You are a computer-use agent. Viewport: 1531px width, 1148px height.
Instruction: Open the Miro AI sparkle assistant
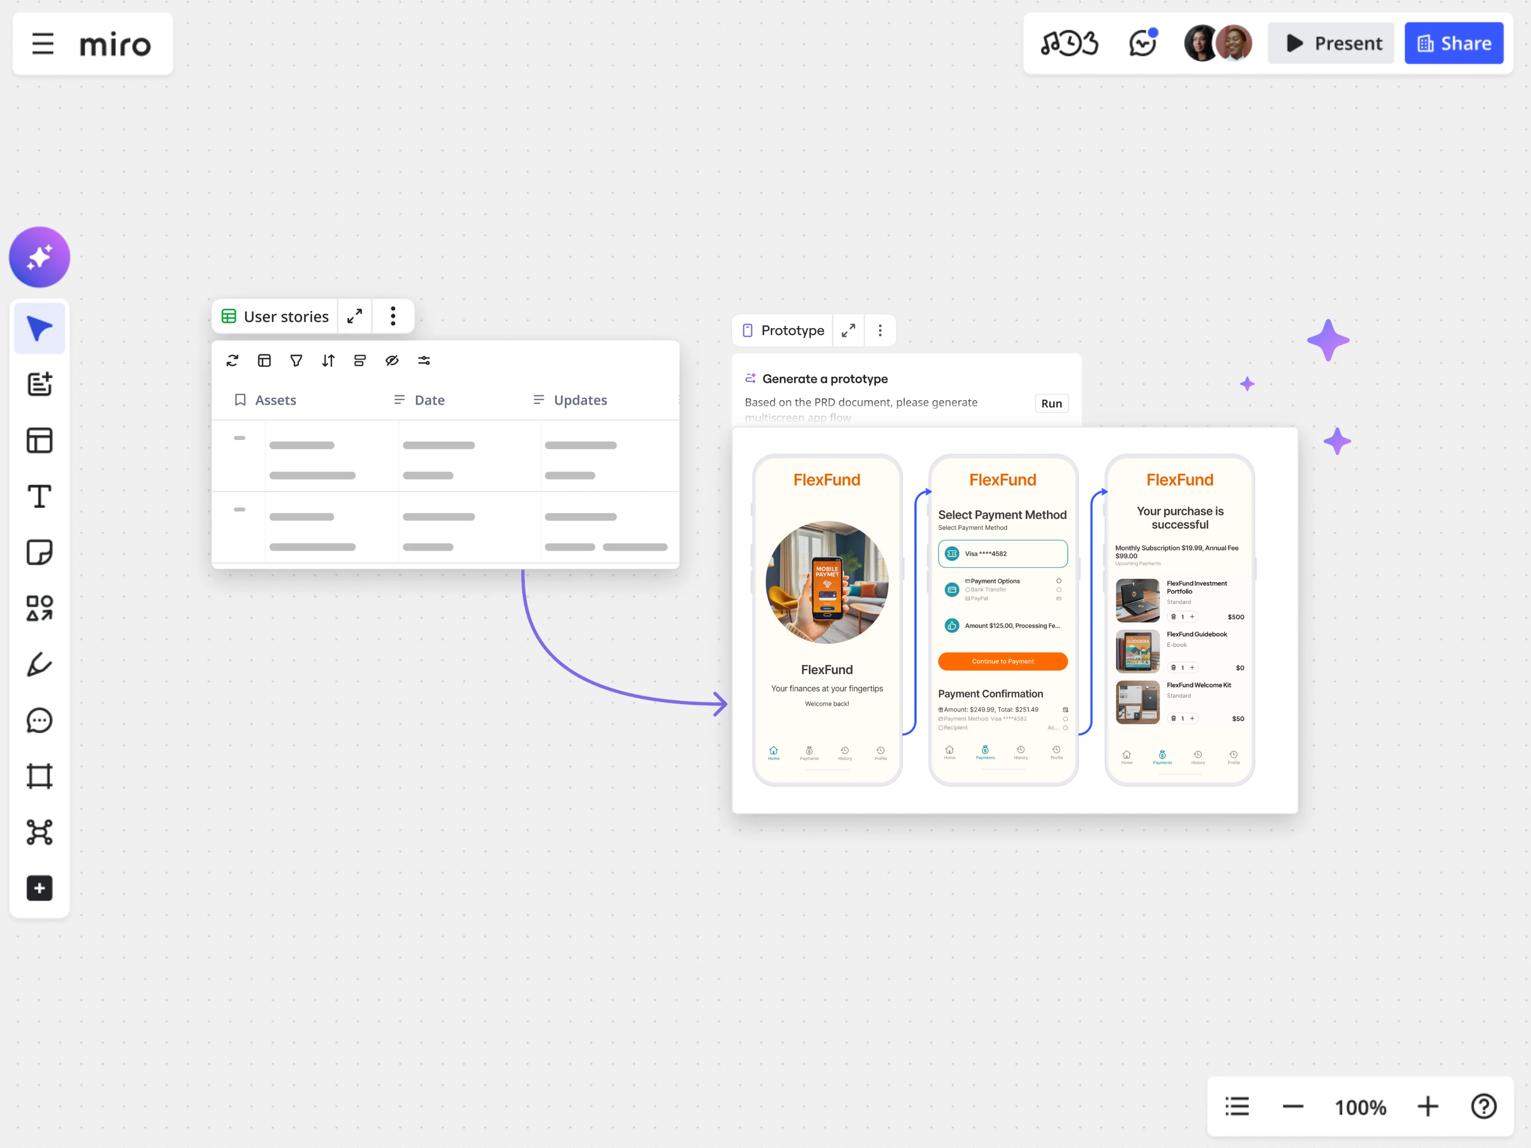click(39, 257)
